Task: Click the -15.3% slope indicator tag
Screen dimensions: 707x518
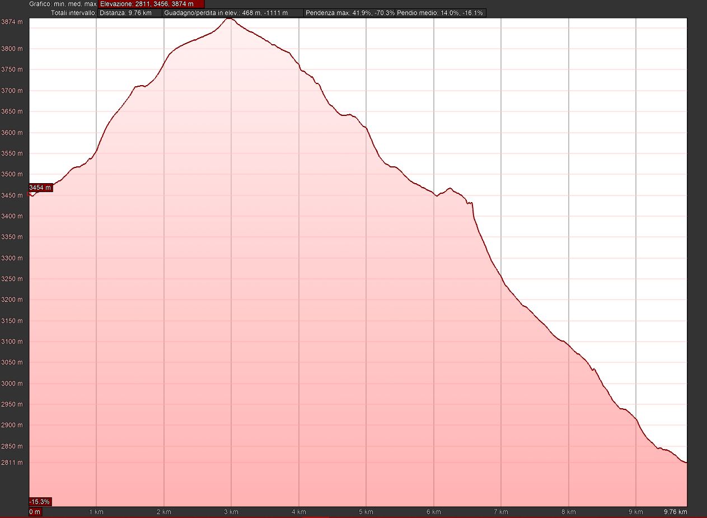Action: 40,501
